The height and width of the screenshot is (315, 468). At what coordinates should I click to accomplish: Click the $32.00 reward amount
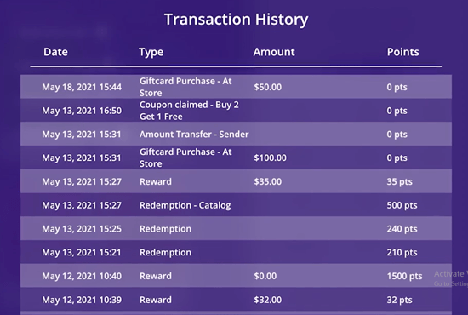pyautogui.click(x=268, y=300)
